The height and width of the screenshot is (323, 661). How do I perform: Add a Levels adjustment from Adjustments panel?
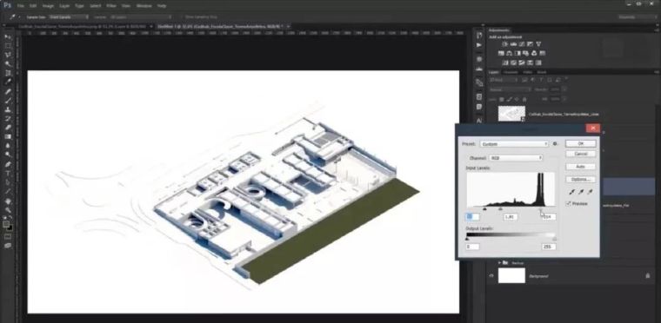click(513, 43)
